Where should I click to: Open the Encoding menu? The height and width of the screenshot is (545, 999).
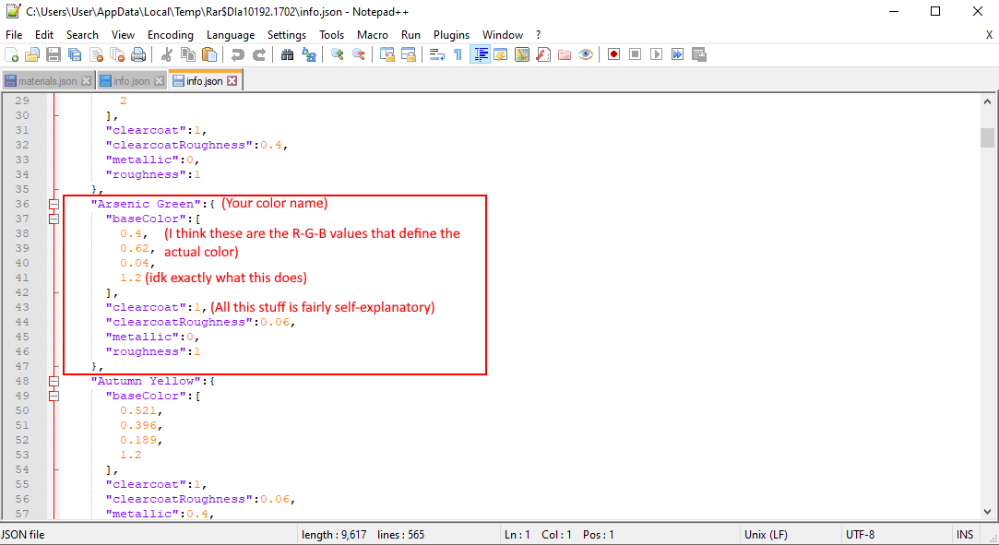[170, 35]
